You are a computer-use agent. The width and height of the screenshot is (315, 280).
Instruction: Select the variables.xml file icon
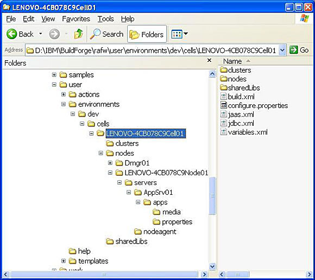223,132
